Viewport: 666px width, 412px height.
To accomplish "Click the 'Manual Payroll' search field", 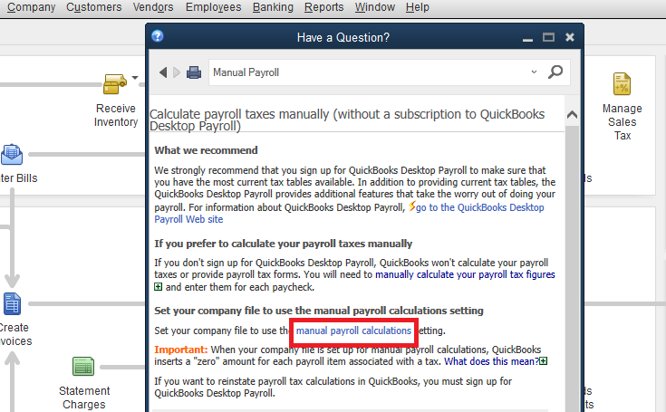I will tap(362, 72).
